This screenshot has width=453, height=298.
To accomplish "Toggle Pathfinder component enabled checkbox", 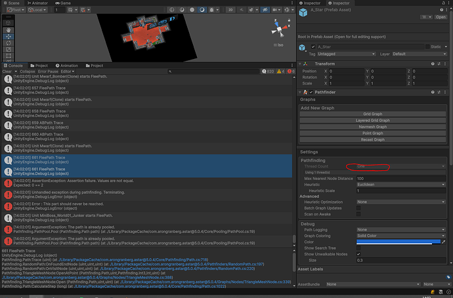I will coord(311,92).
